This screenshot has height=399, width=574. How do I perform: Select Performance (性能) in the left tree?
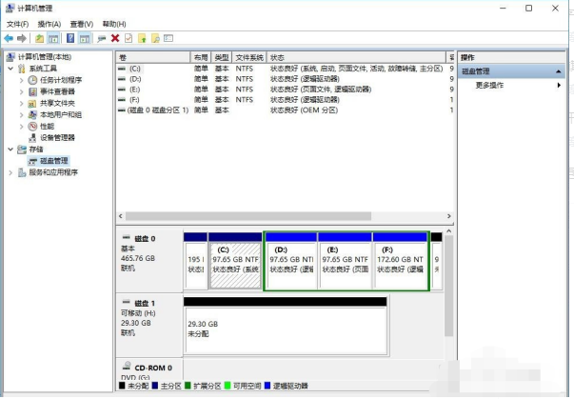(x=46, y=126)
